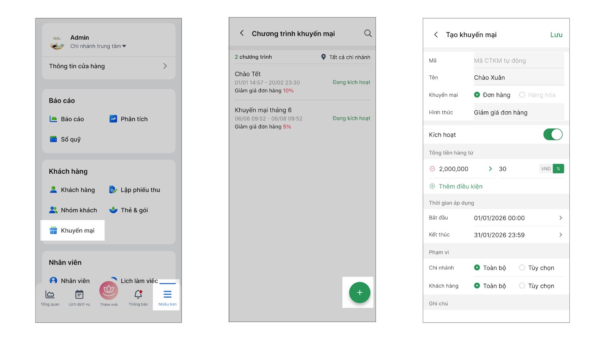605x340 pixels.
Task: Click Thông báo bell icon
Action: (x=138, y=296)
